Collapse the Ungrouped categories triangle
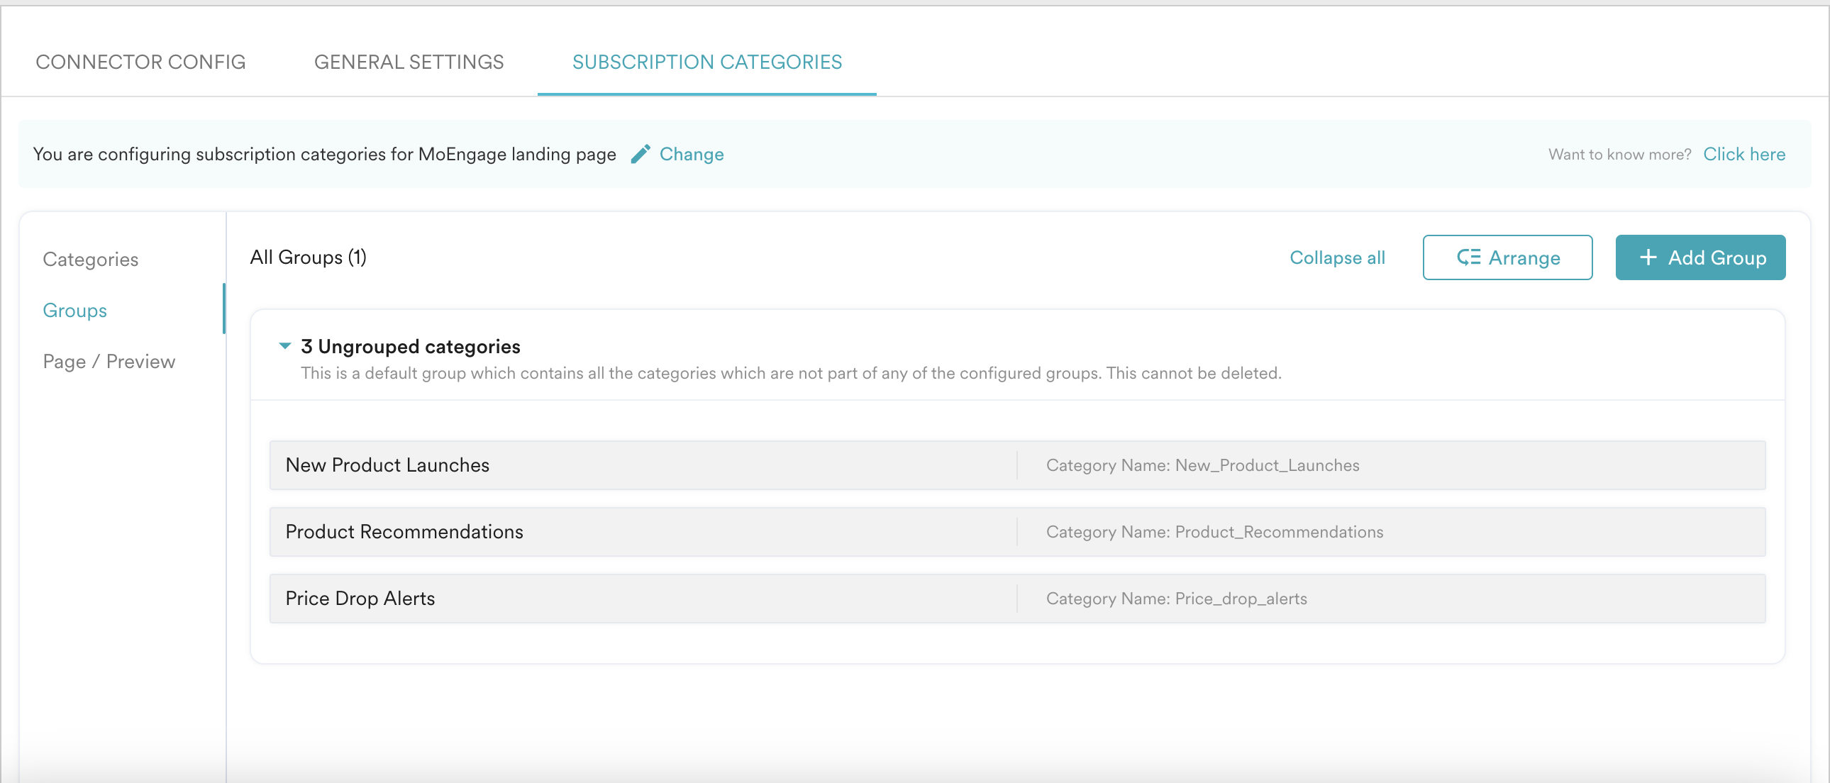This screenshot has height=783, width=1830. click(285, 346)
